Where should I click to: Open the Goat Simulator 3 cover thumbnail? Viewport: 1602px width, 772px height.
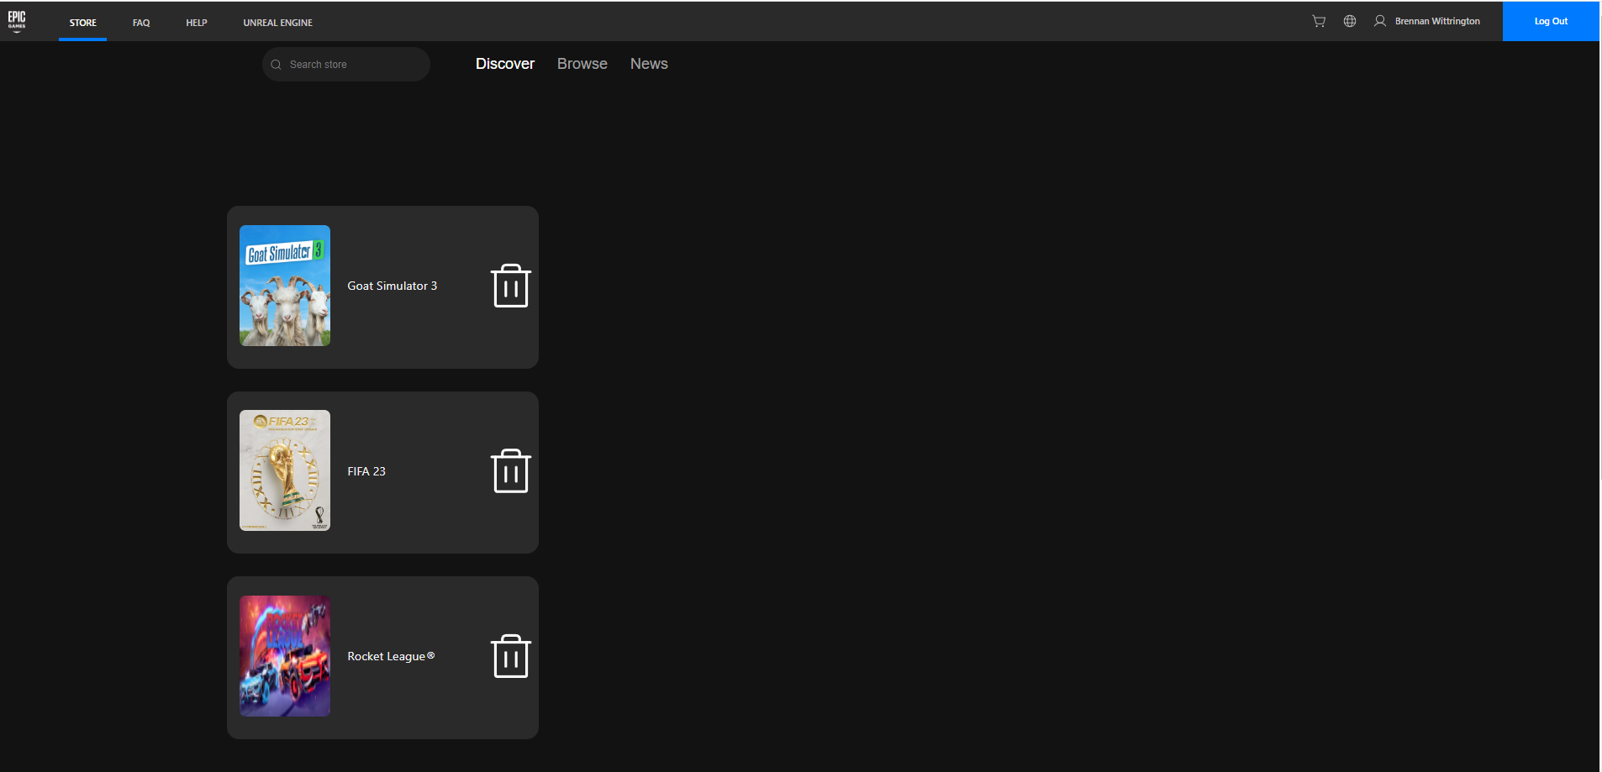pyautogui.click(x=285, y=286)
